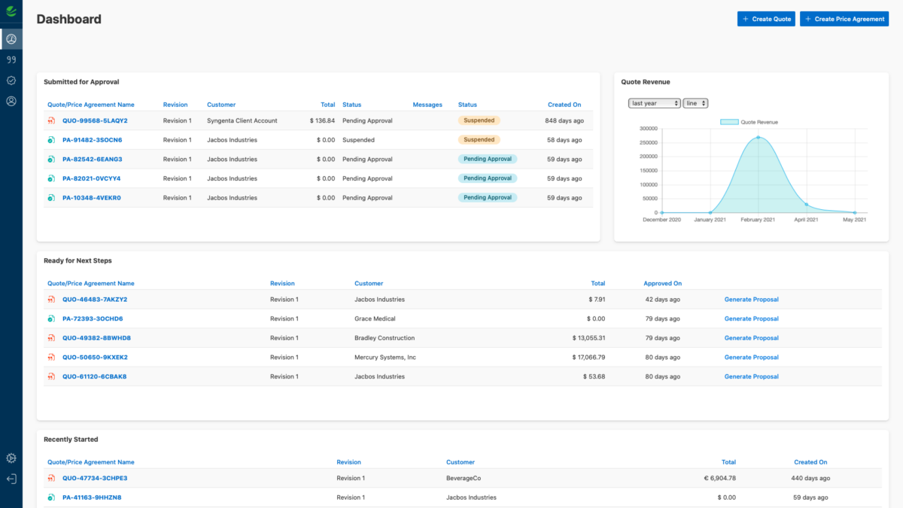
Task: Log out using the exit icon
Action: pyautogui.click(x=11, y=479)
